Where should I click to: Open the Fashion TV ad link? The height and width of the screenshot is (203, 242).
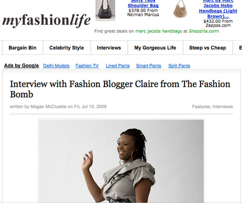coord(87,66)
